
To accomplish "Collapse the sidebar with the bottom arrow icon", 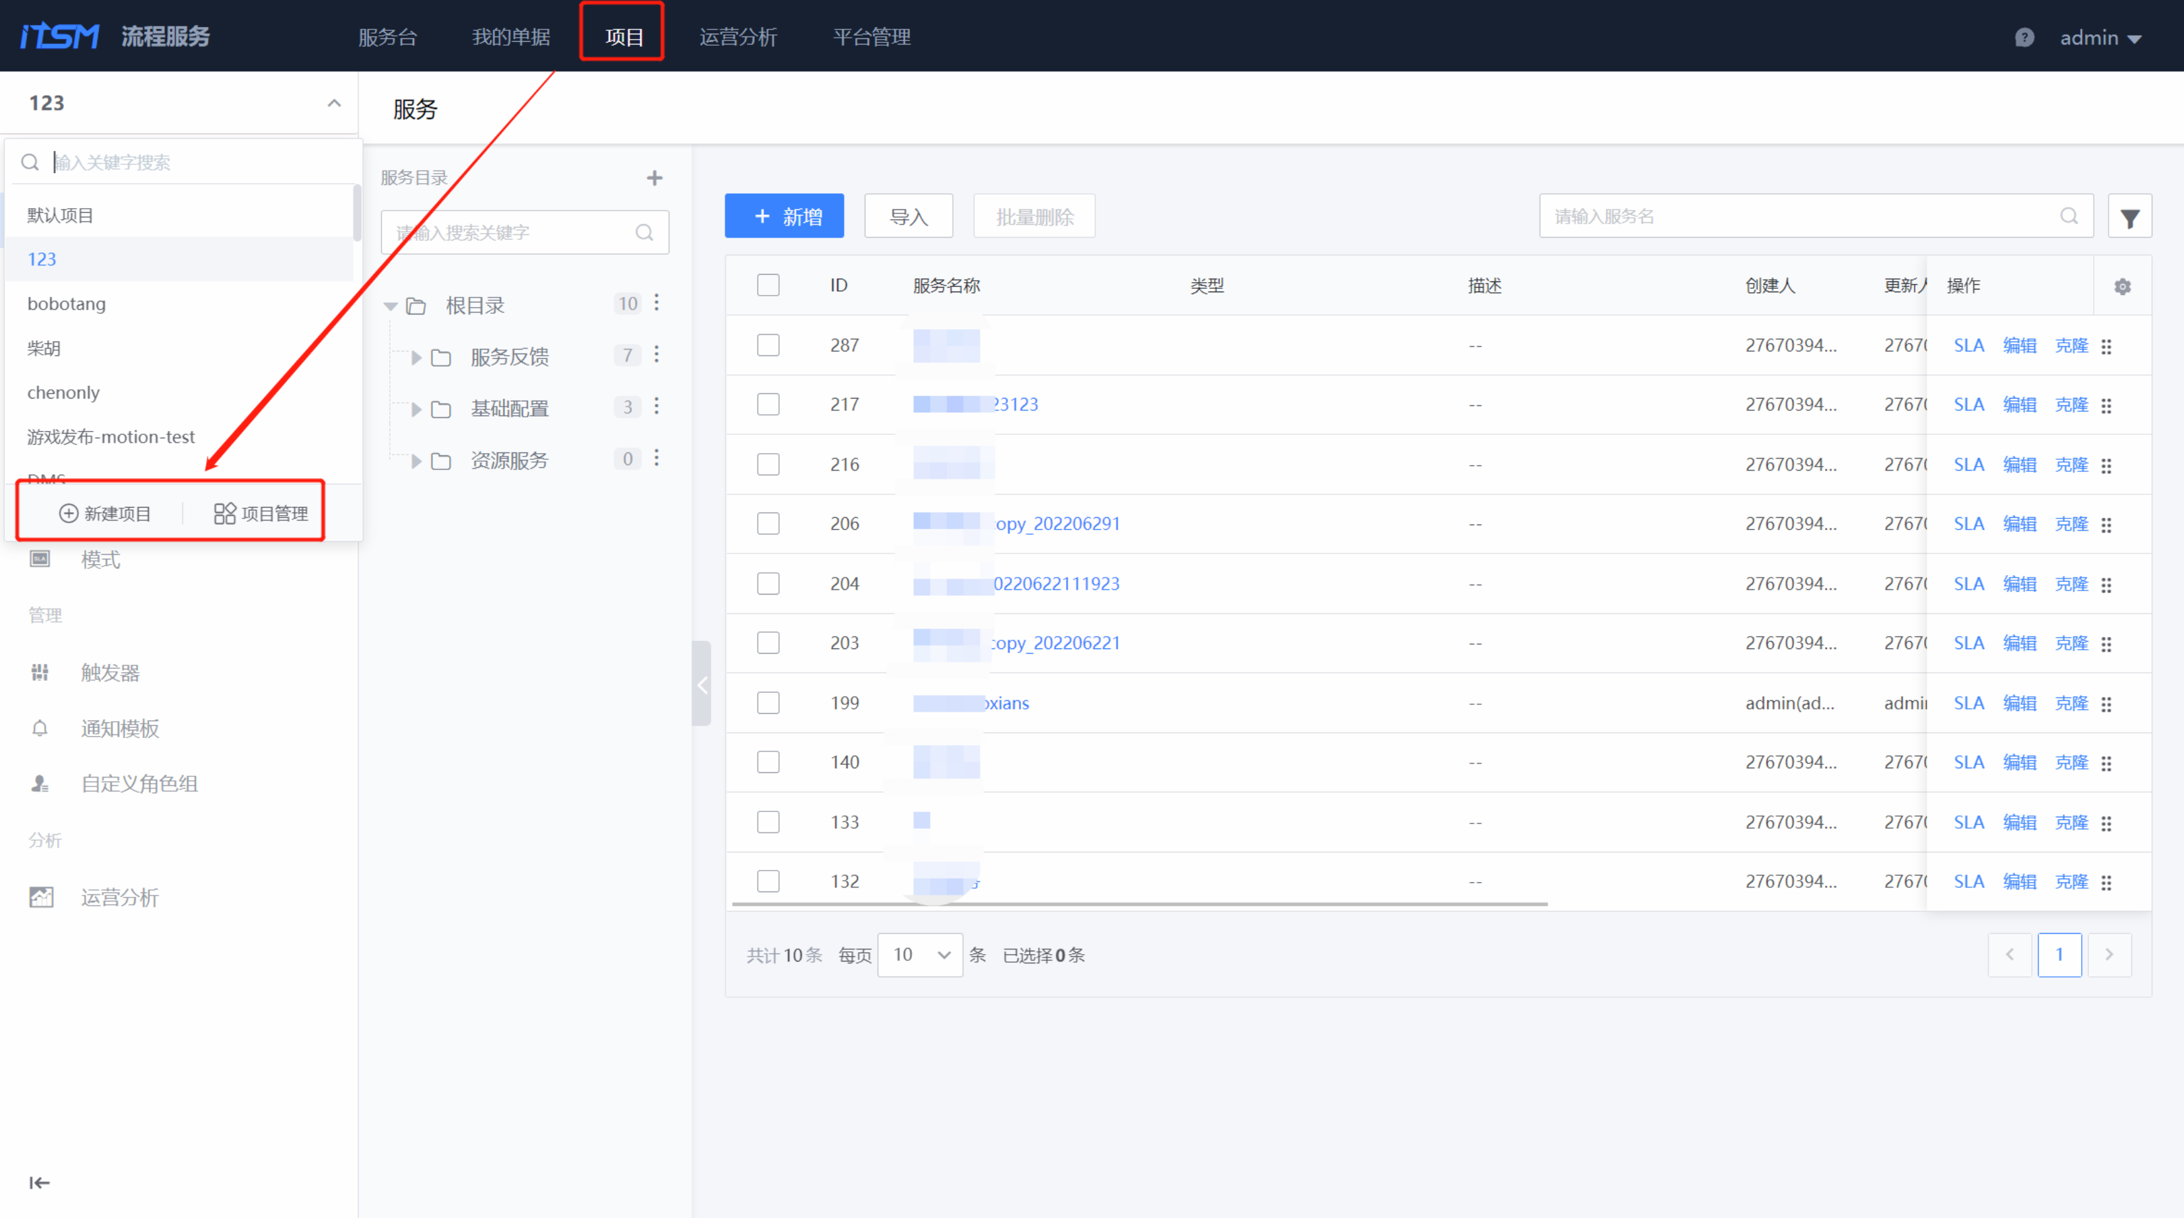I will pyautogui.click(x=39, y=1182).
